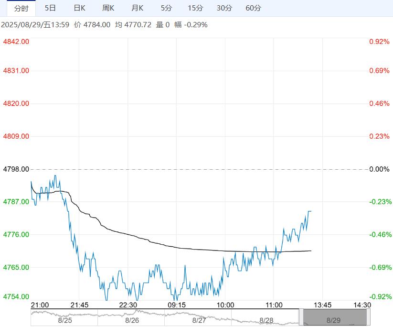Click the highlighted 8/29 range selection
Image resolution: width=393 pixels, height=327 pixels.
[334, 317]
